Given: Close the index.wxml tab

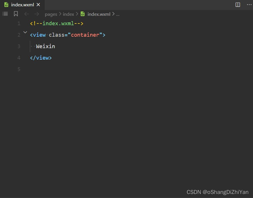Looking at the screenshot, I should point(38,5).
